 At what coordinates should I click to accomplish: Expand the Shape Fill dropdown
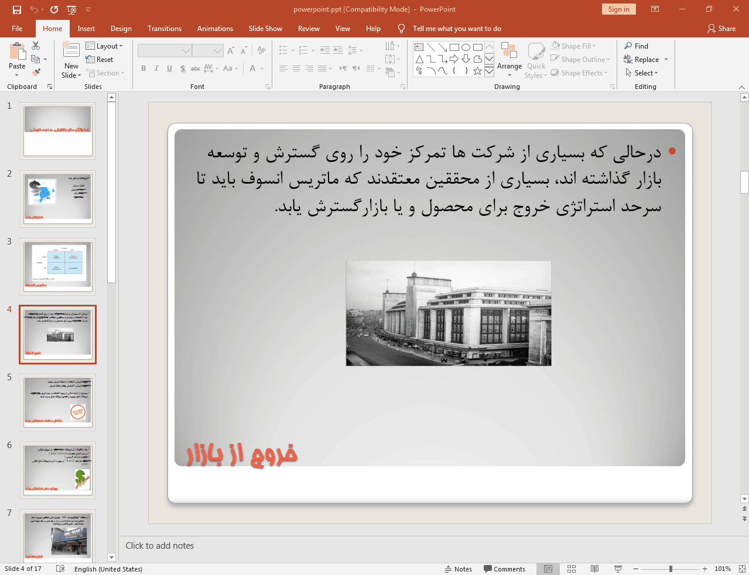pos(574,46)
